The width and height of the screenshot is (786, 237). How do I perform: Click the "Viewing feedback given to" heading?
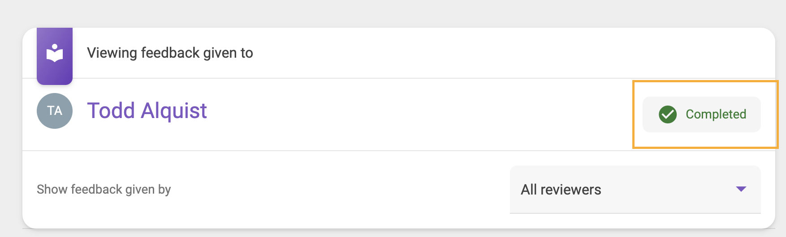click(x=170, y=53)
